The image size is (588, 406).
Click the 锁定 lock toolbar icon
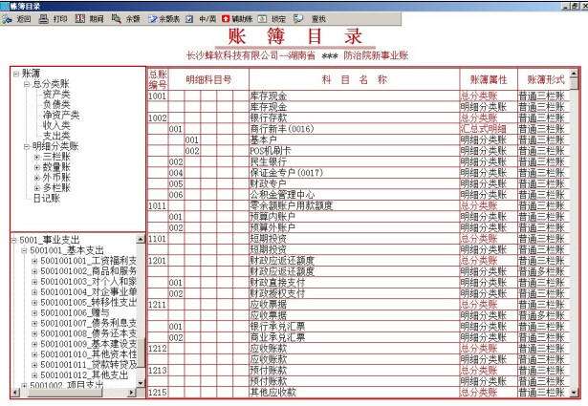pyautogui.click(x=263, y=19)
